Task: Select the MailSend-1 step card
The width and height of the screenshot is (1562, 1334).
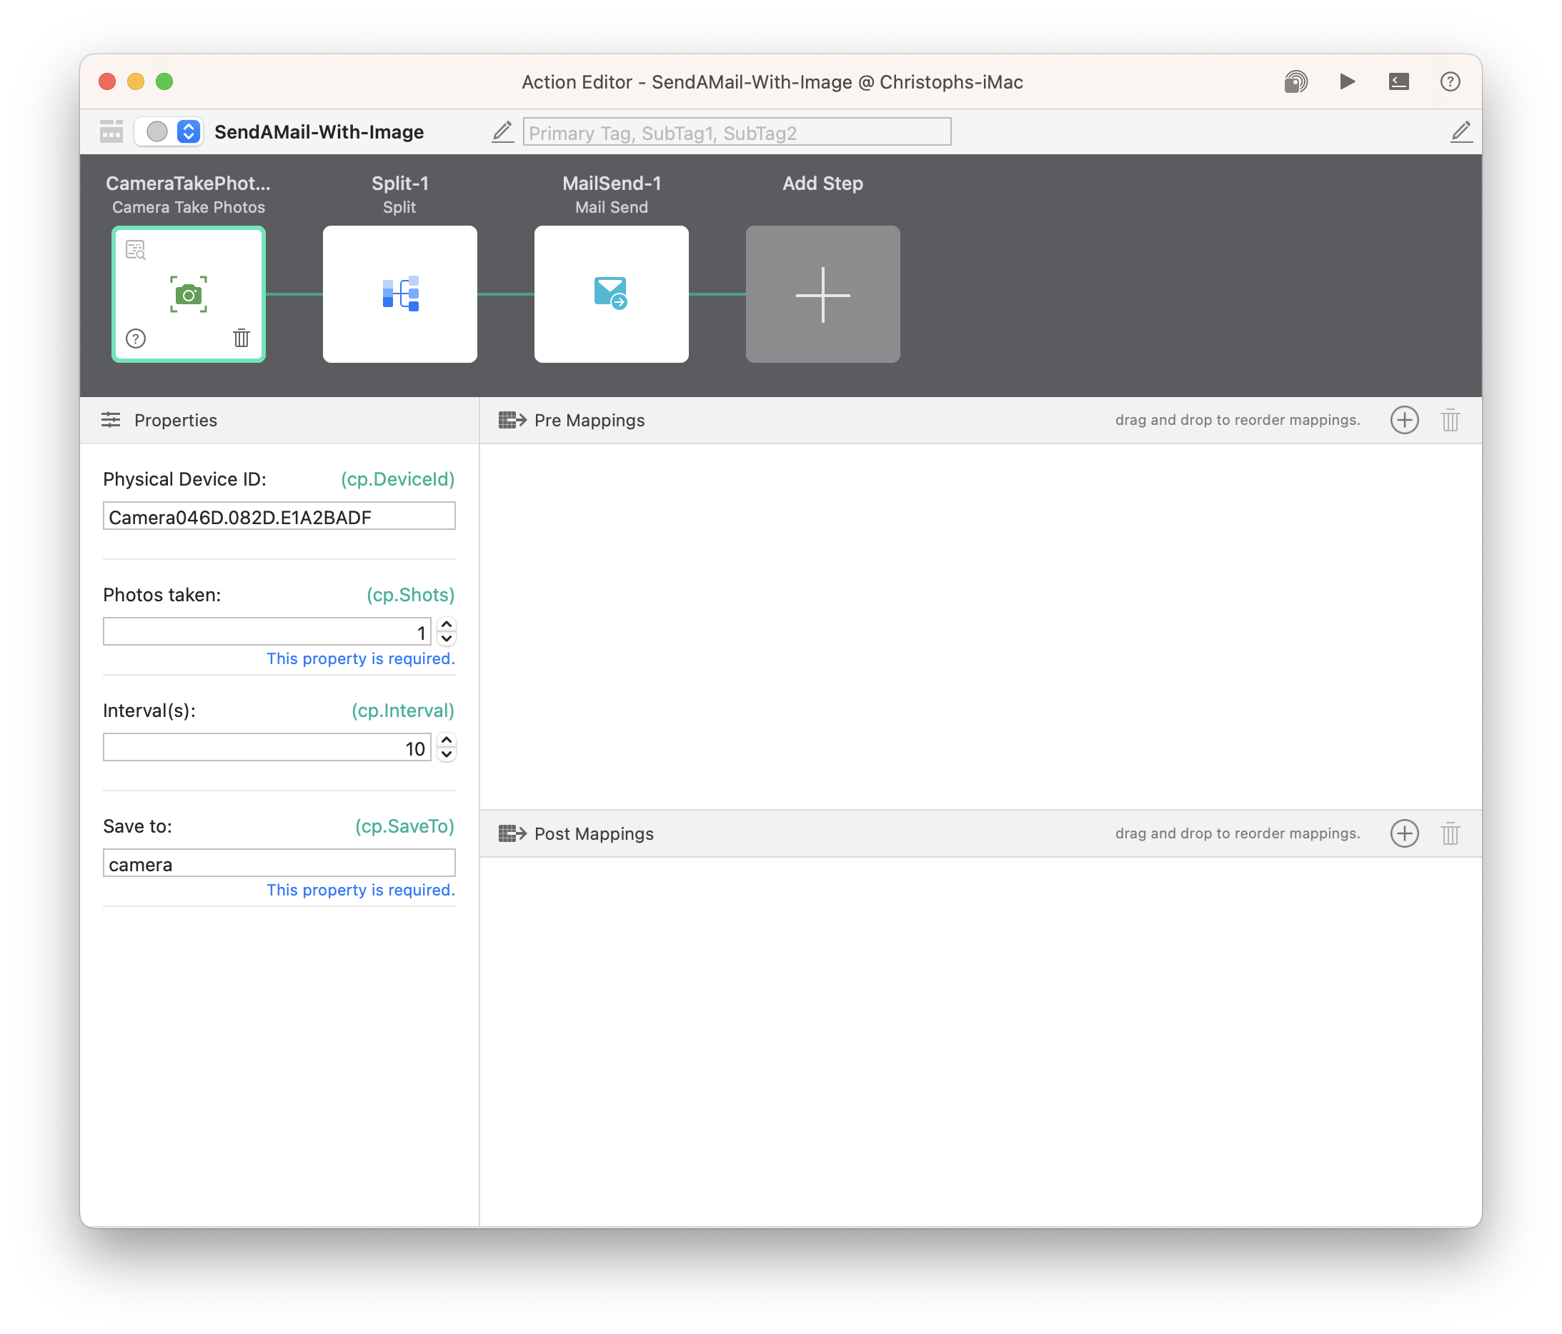Action: [x=612, y=294]
